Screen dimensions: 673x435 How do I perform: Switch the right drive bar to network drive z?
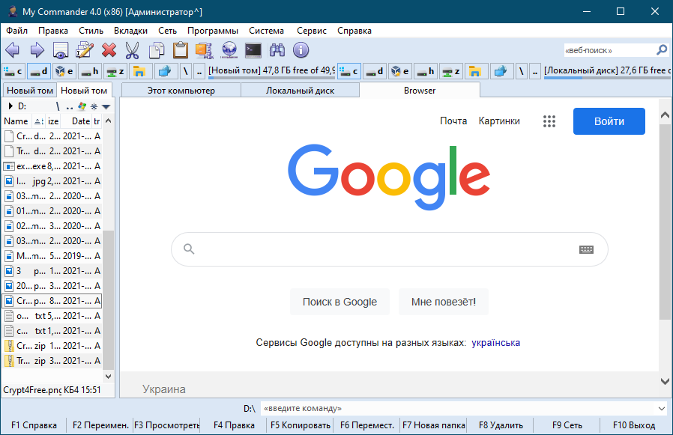[x=450, y=71]
